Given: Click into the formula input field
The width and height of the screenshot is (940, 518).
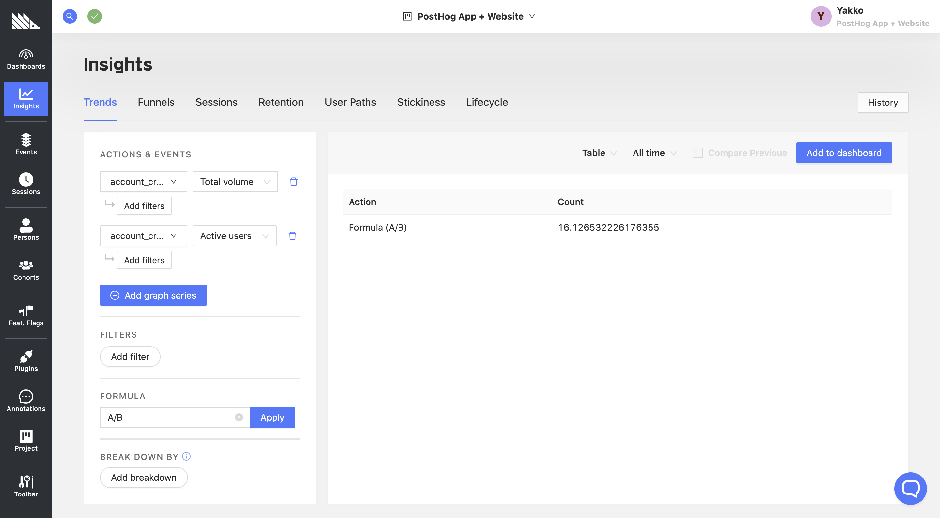Looking at the screenshot, I should coord(168,417).
